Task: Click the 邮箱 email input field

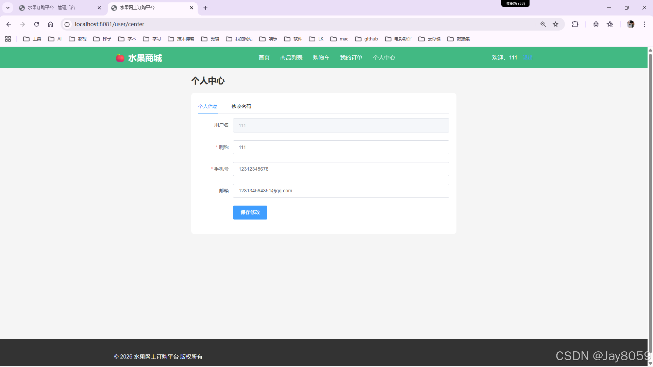Action: pos(341,191)
